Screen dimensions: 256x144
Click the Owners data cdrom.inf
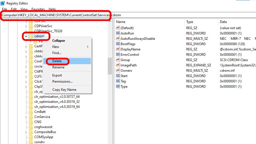(227, 71)
